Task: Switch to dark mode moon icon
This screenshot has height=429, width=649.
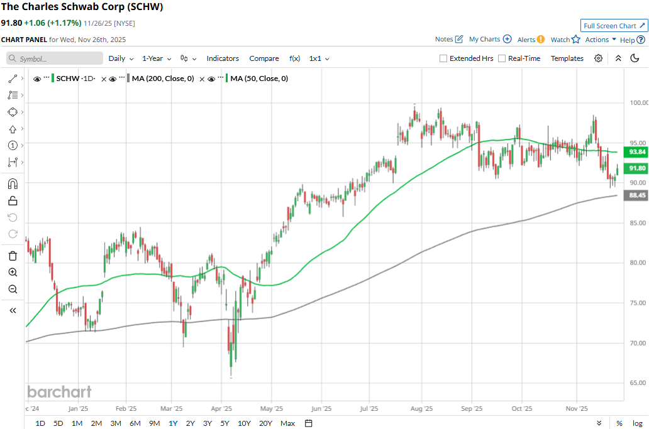Action: click(x=635, y=58)
